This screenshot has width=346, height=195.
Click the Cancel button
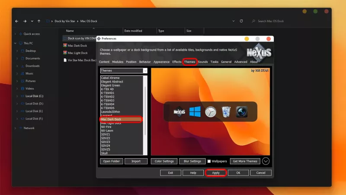coord(261,173)
